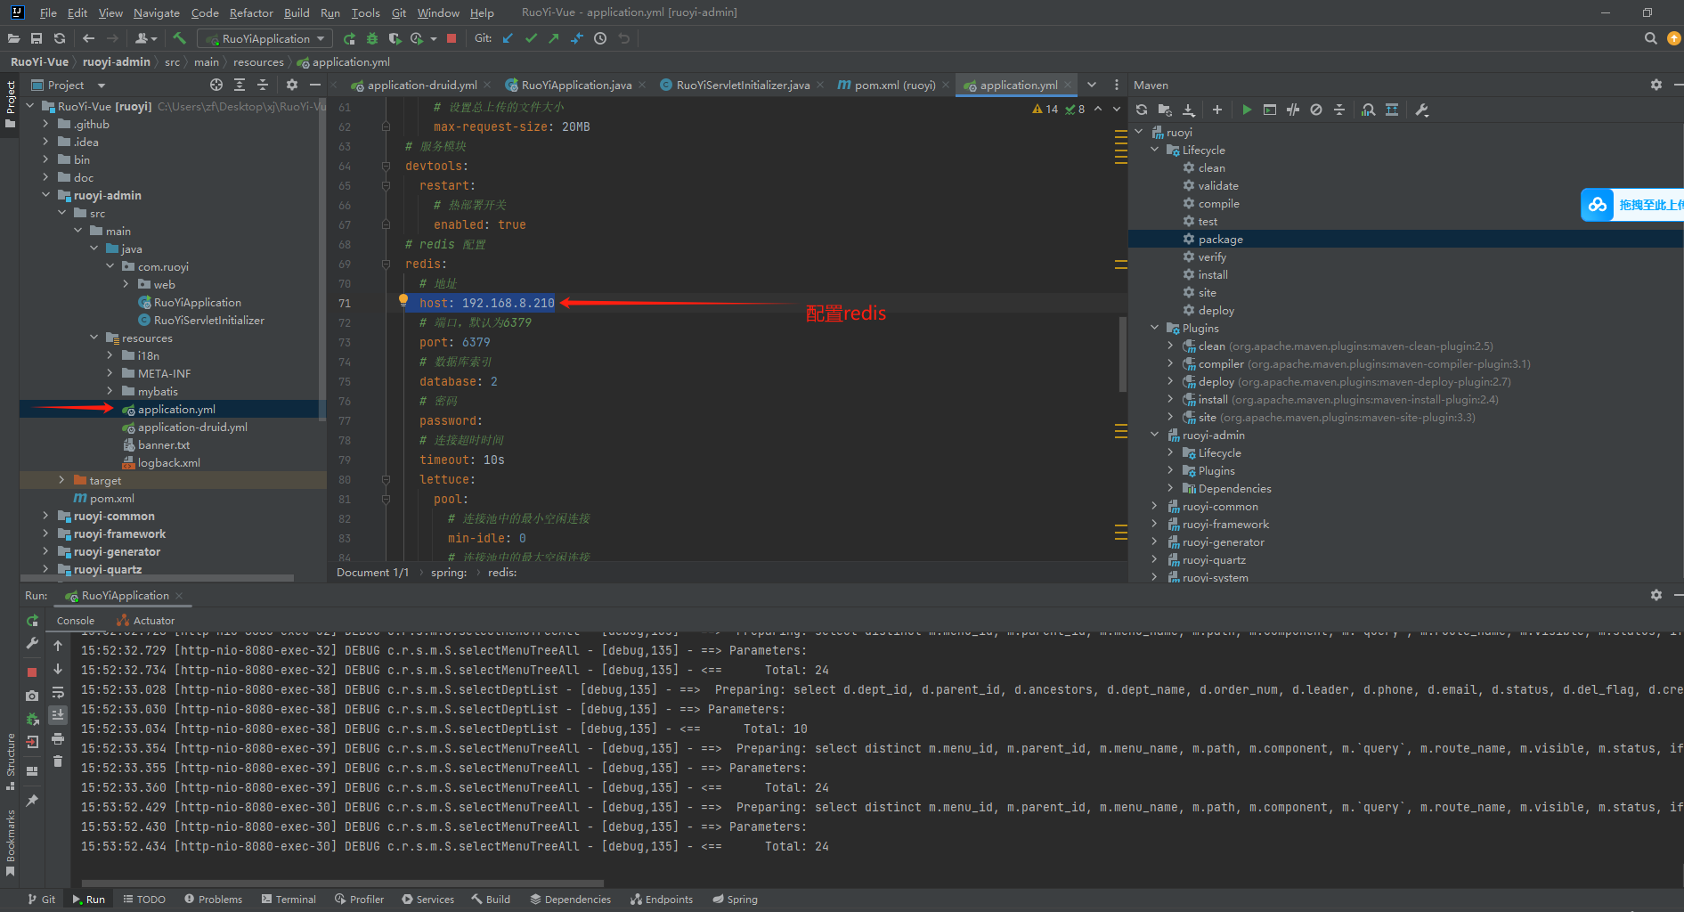
Task: Collapse all in the Project panel
Action: (x=263, y=85)
